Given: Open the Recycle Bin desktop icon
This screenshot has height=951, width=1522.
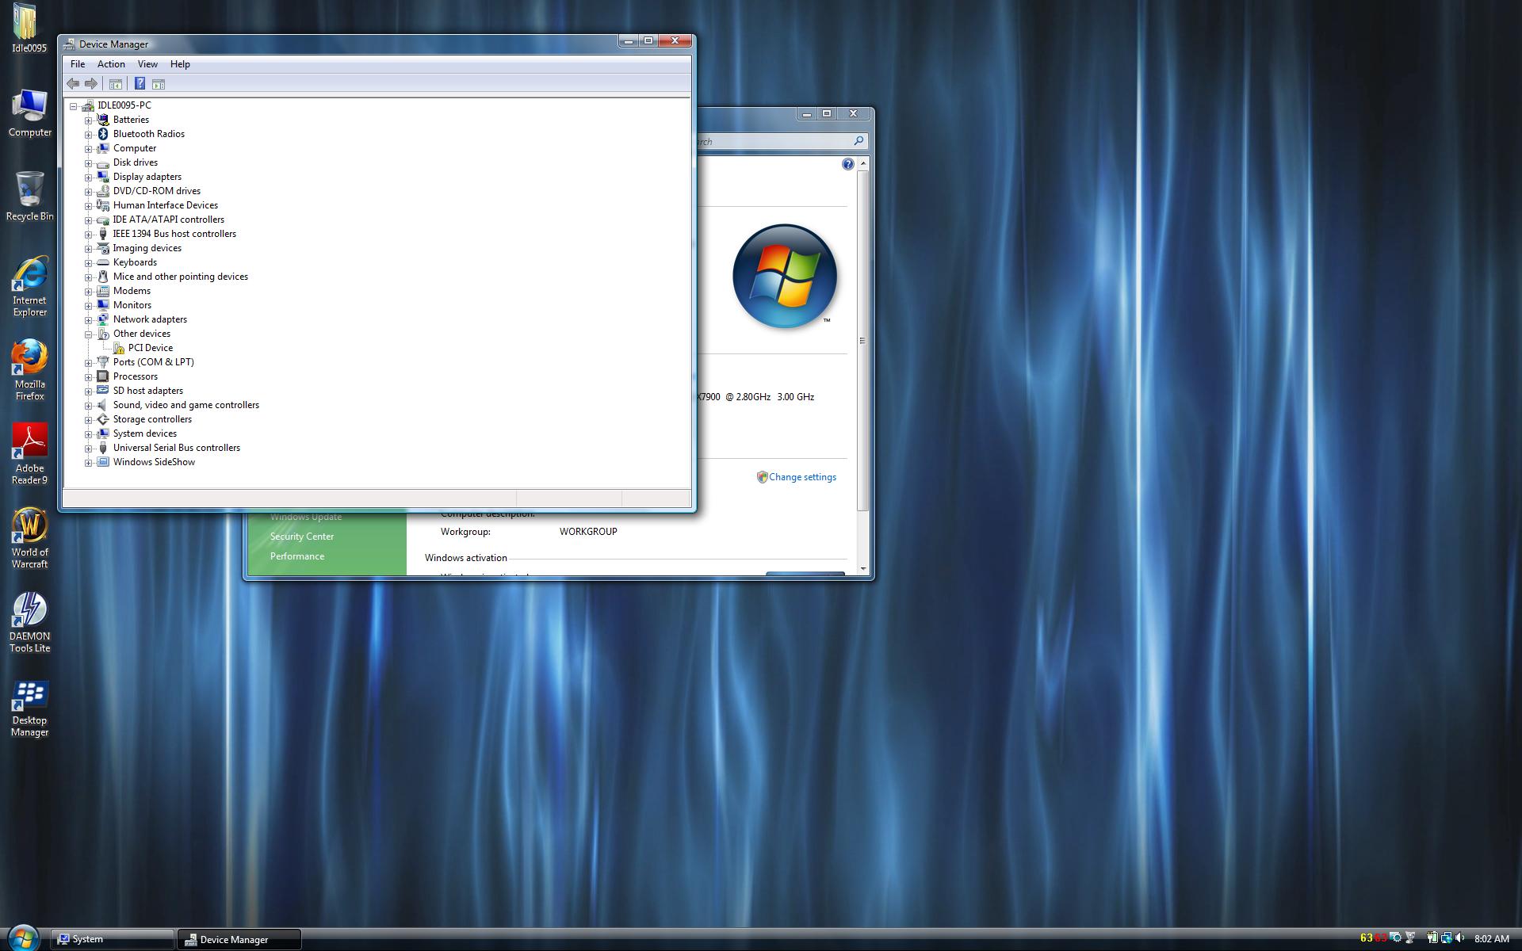Looking at the screenshot, I should click(x=29, y=196).
